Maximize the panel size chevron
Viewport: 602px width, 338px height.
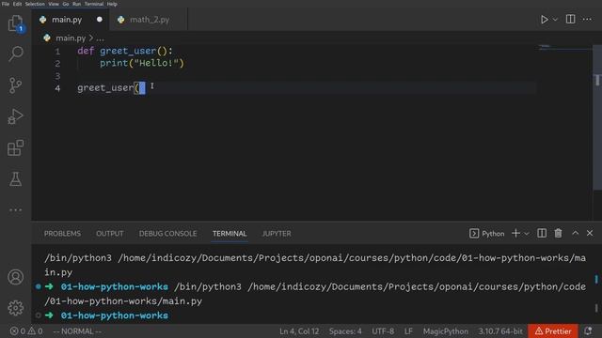[x=575, y=233]
